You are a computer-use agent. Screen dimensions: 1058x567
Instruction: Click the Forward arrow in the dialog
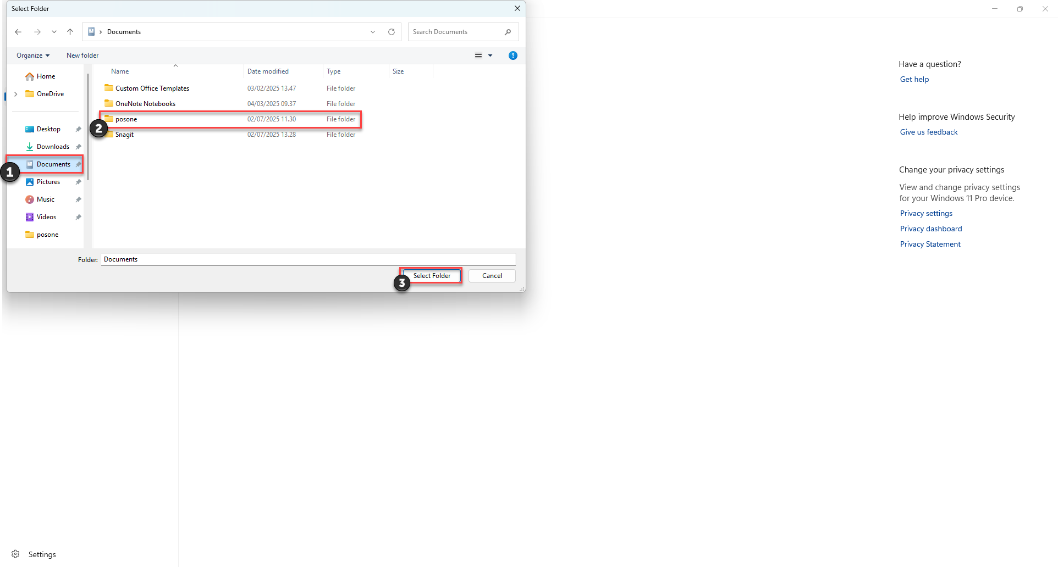(x=37, y=32)
